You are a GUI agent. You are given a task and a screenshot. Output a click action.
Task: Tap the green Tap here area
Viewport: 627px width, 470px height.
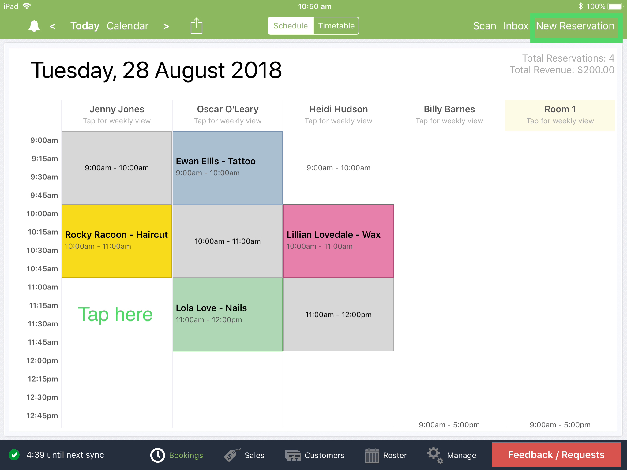point(116,314)
